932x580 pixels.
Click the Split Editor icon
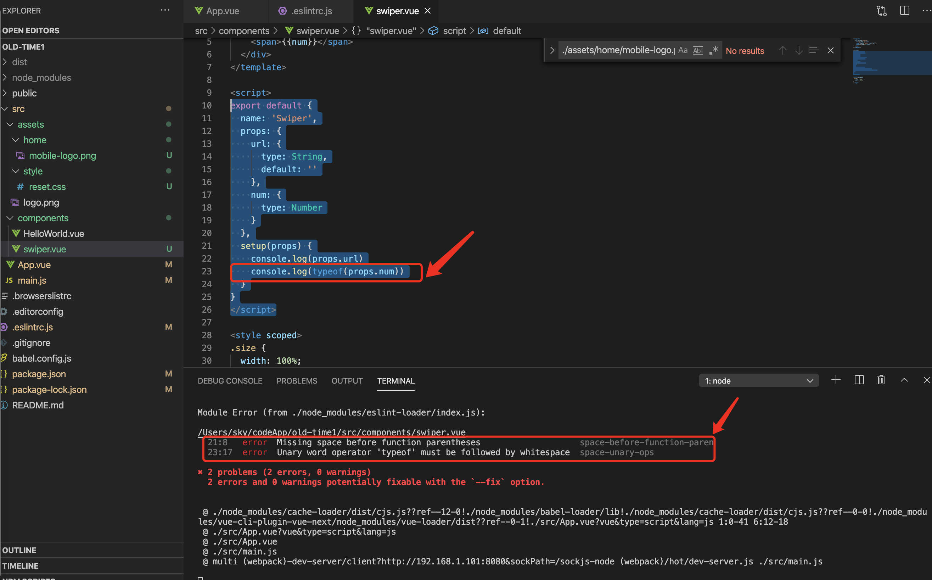click(x=904, y=10)
